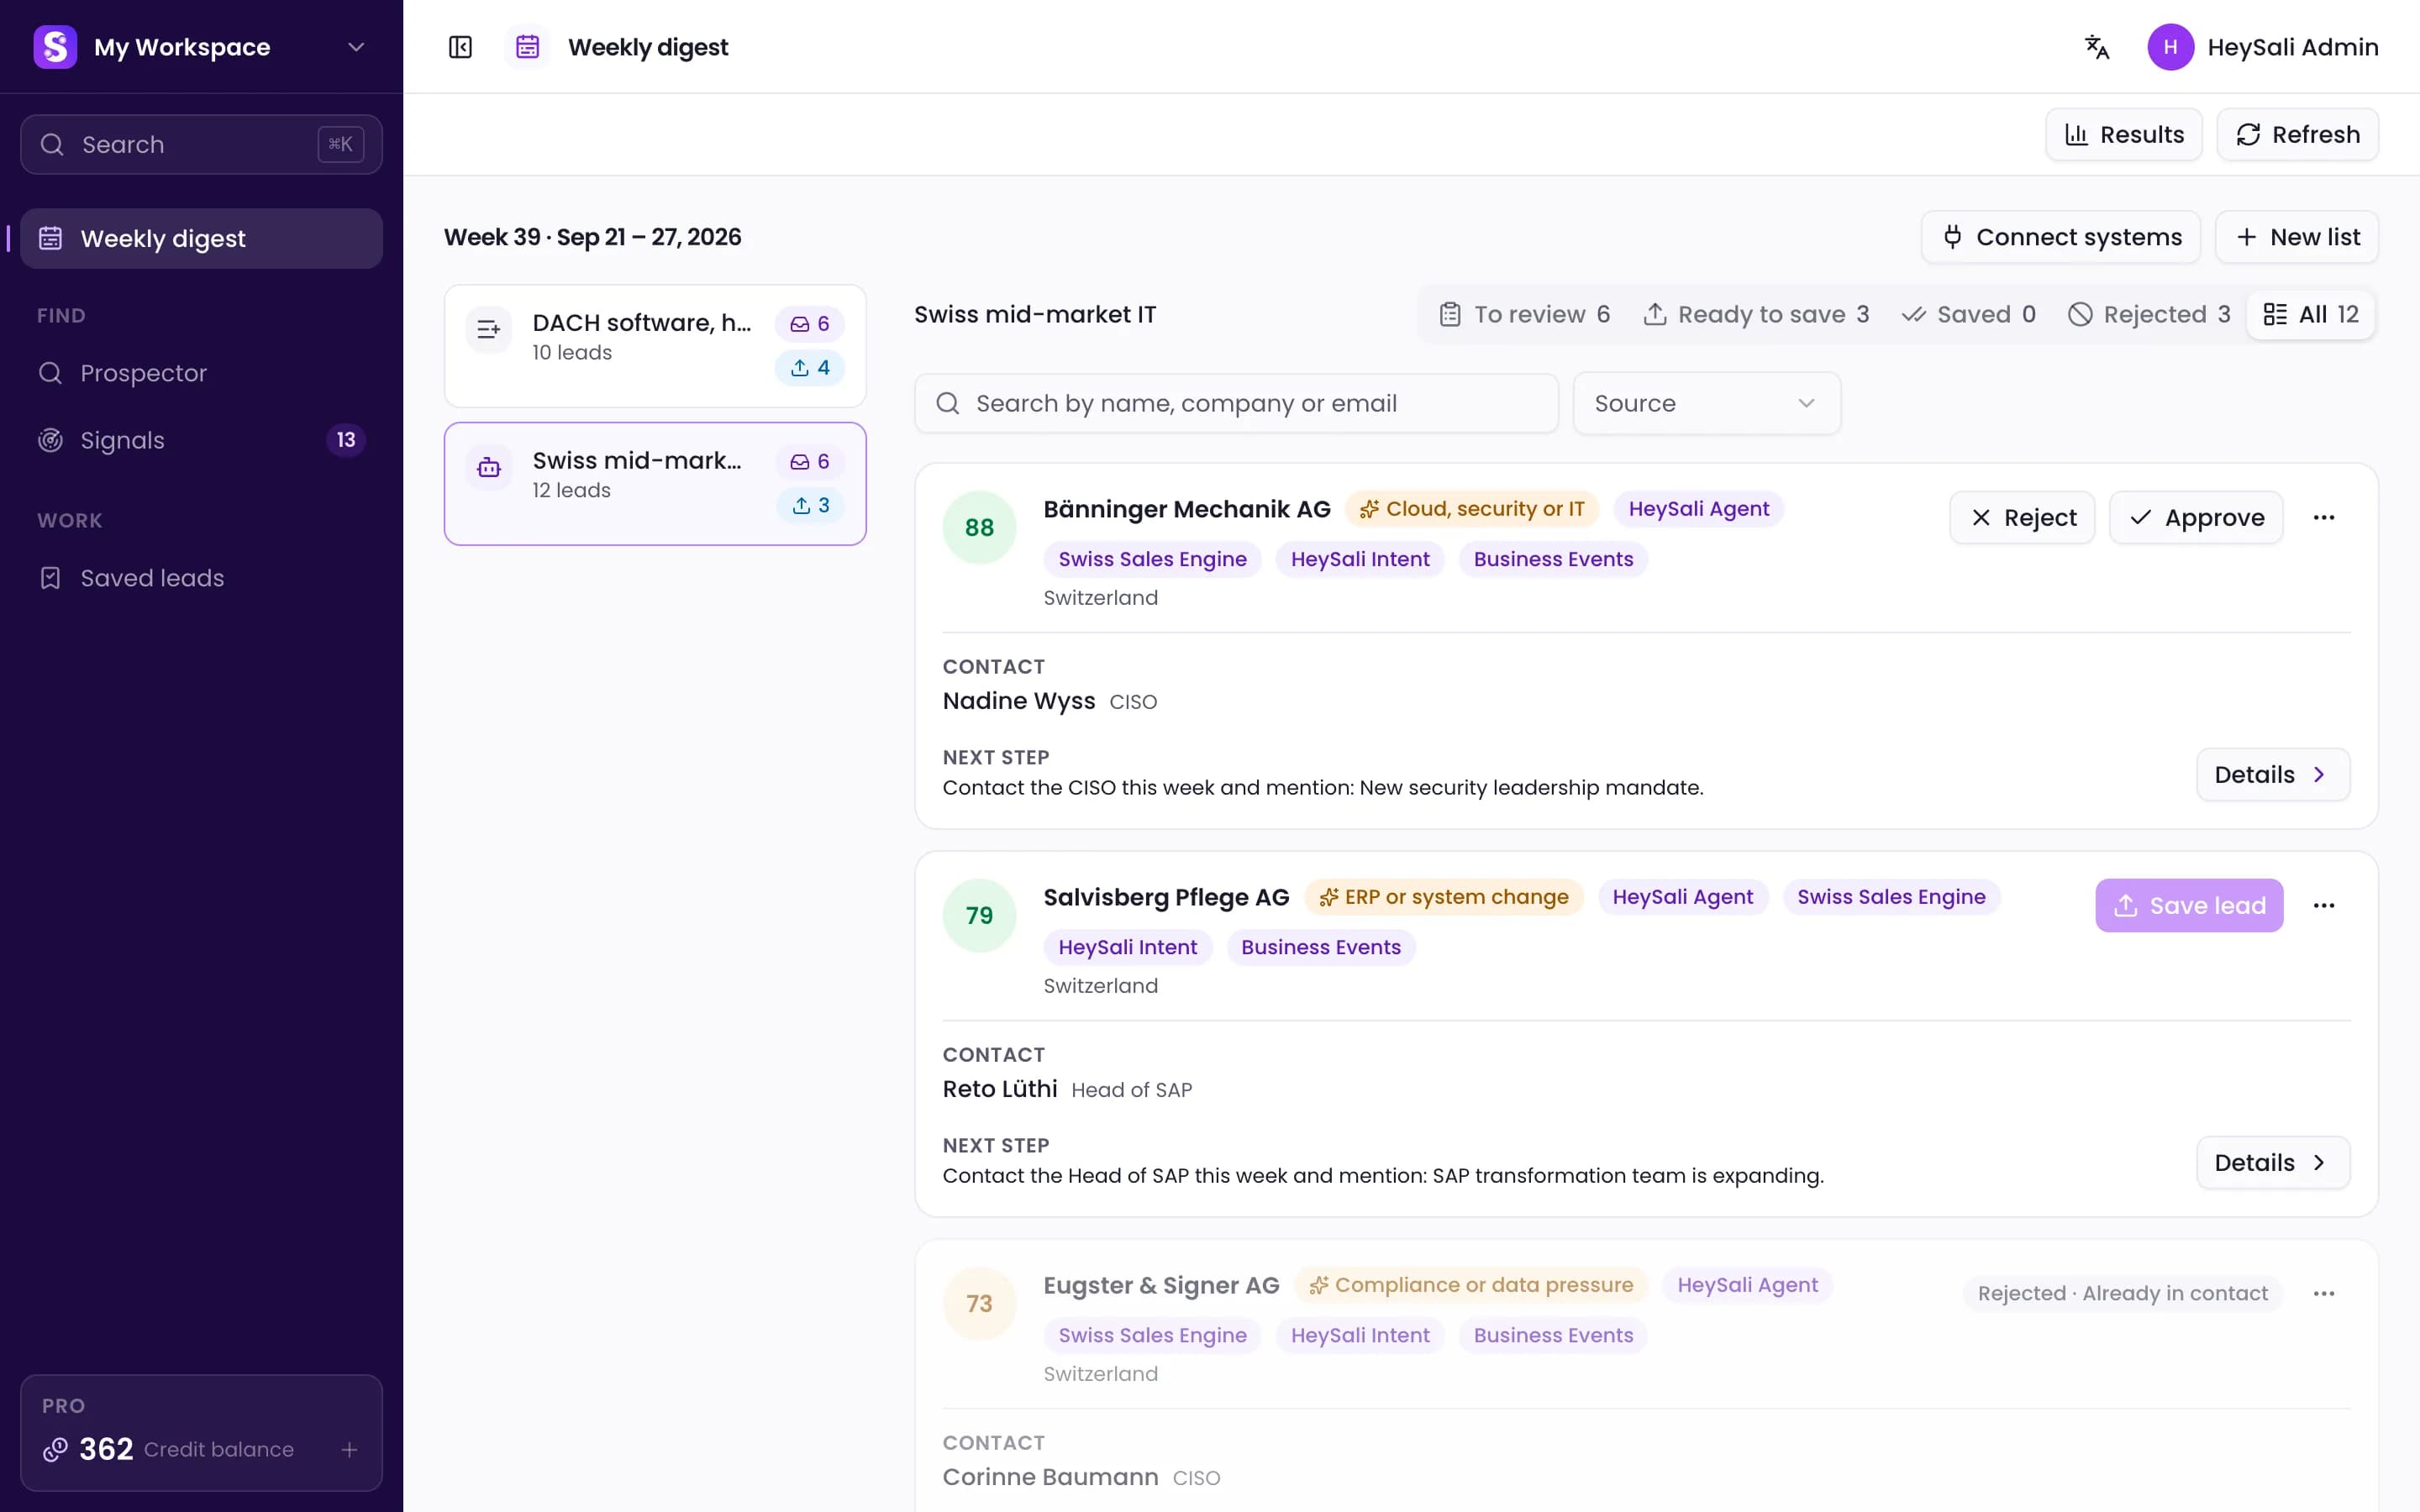Select the DACH software list card
The height and width of the screenshot is (1512, 2420).
point(655,346)
